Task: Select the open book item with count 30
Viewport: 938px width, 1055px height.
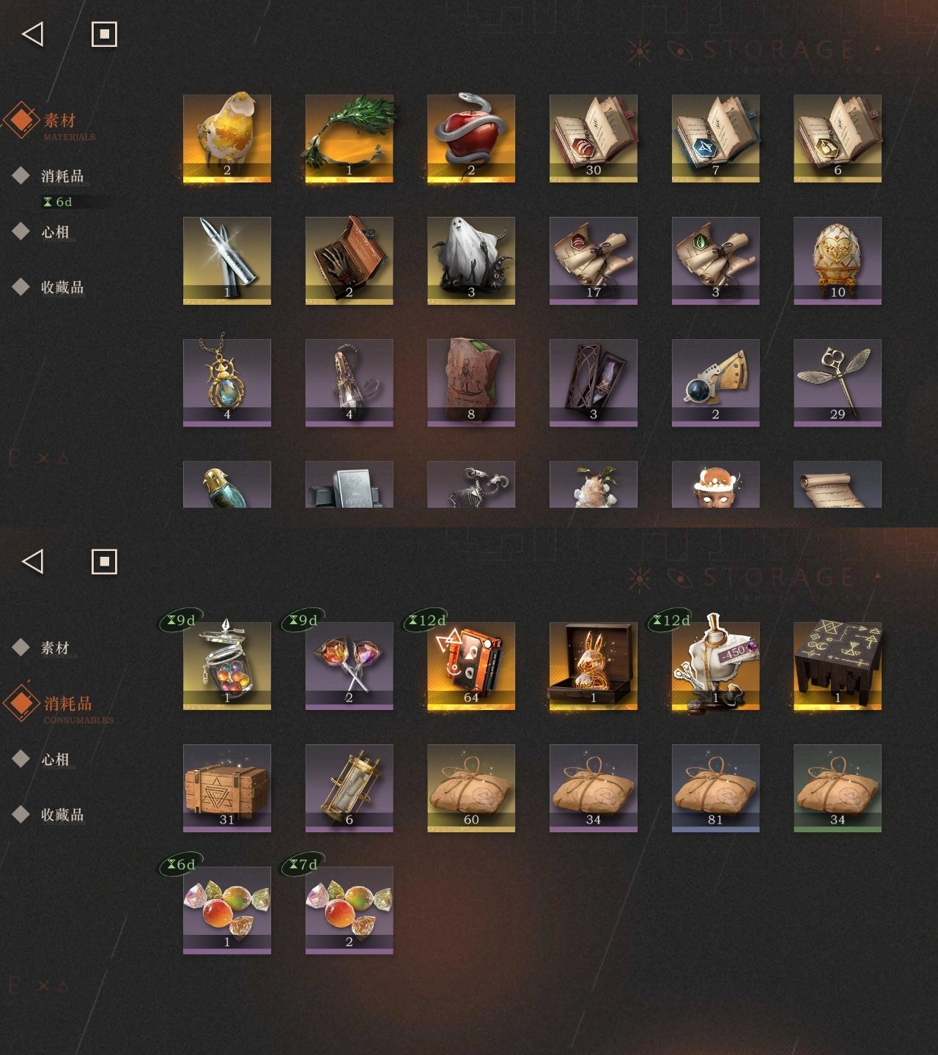Action: [x=594, y=138]
